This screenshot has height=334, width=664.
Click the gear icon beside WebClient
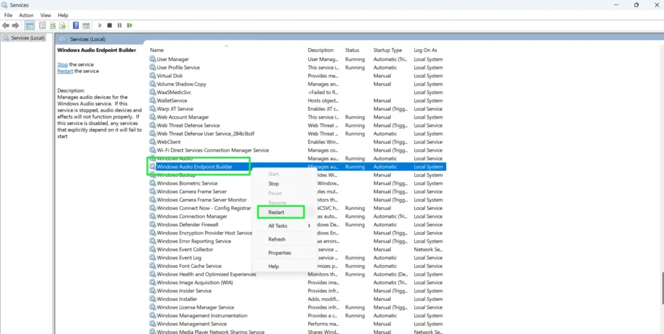coord(152,142)
